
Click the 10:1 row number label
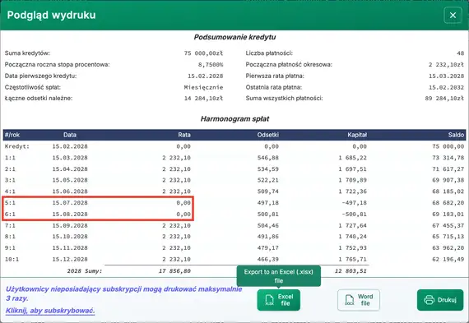(x=12, y=260)
